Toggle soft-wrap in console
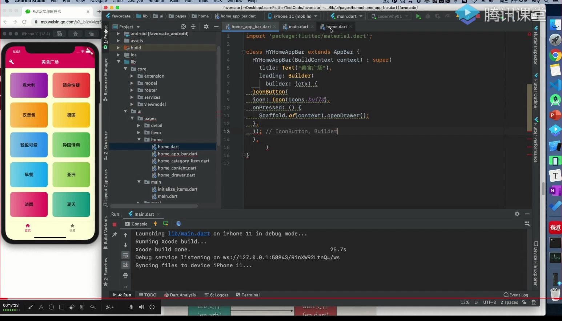The width and height of the screenshot is (562, 321). click(125, 255)
